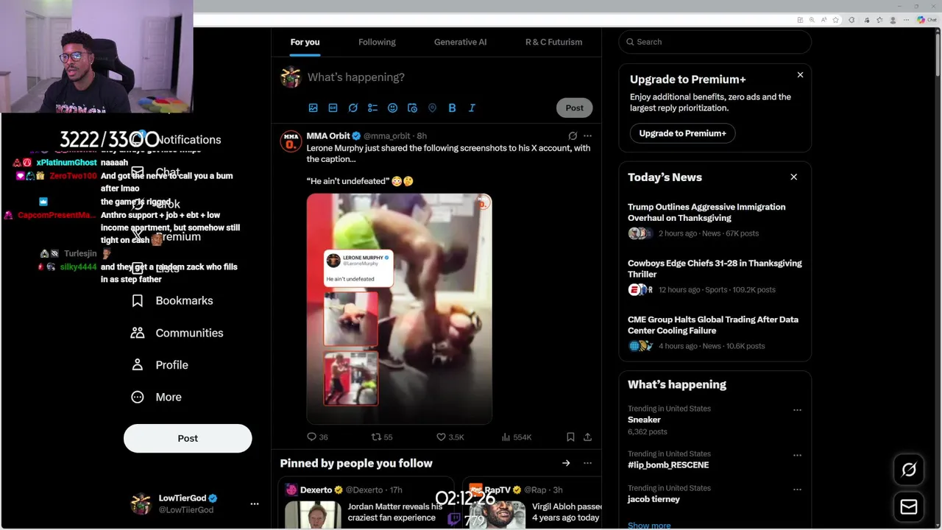Click Upgrade to Premium+ button
The image size is (942, 530).
682,133
